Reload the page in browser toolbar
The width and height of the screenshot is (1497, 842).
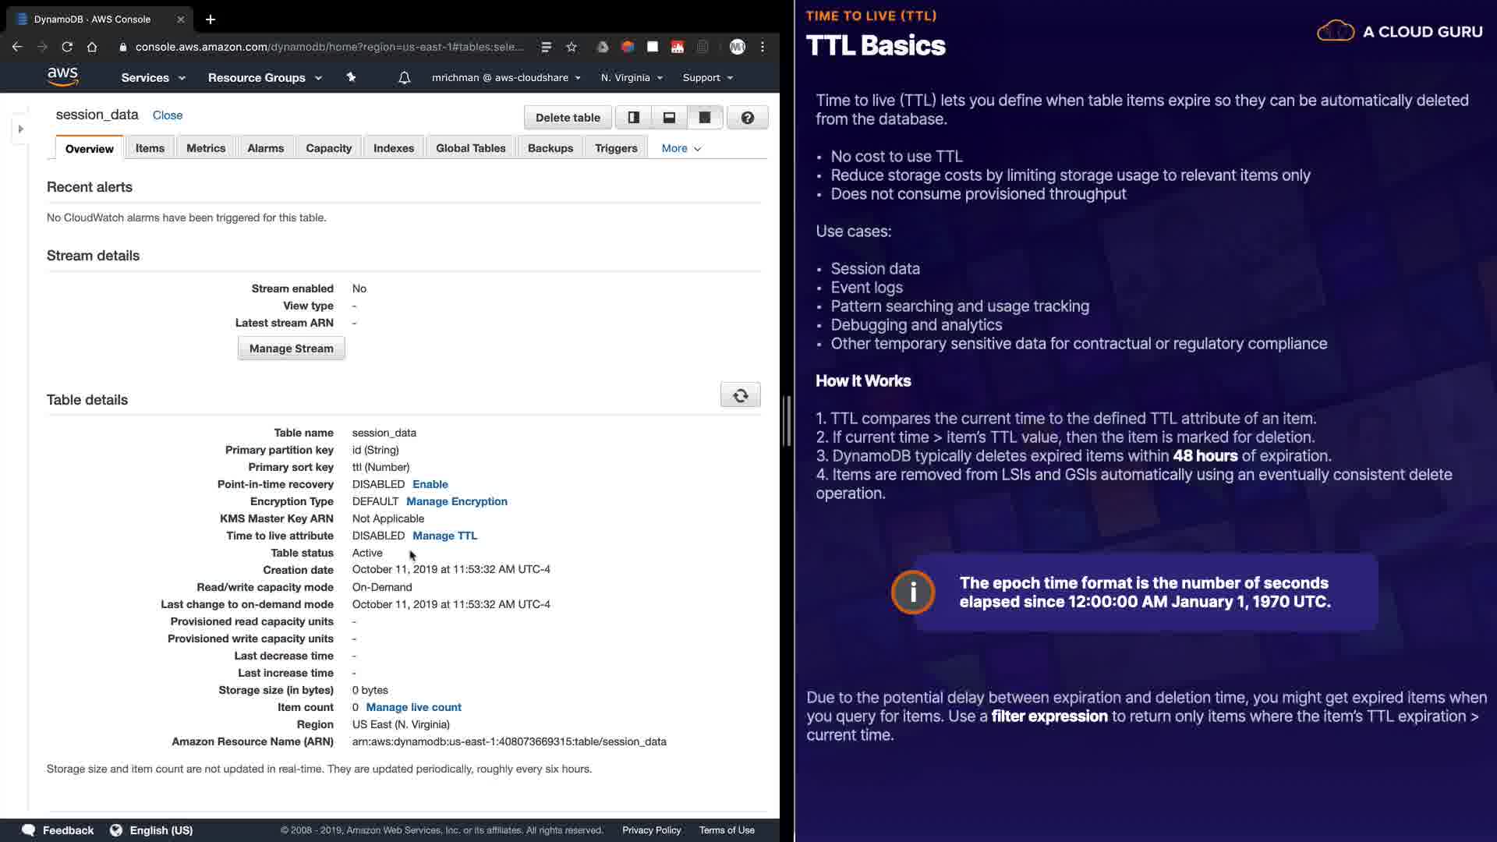tap(67, 47)
